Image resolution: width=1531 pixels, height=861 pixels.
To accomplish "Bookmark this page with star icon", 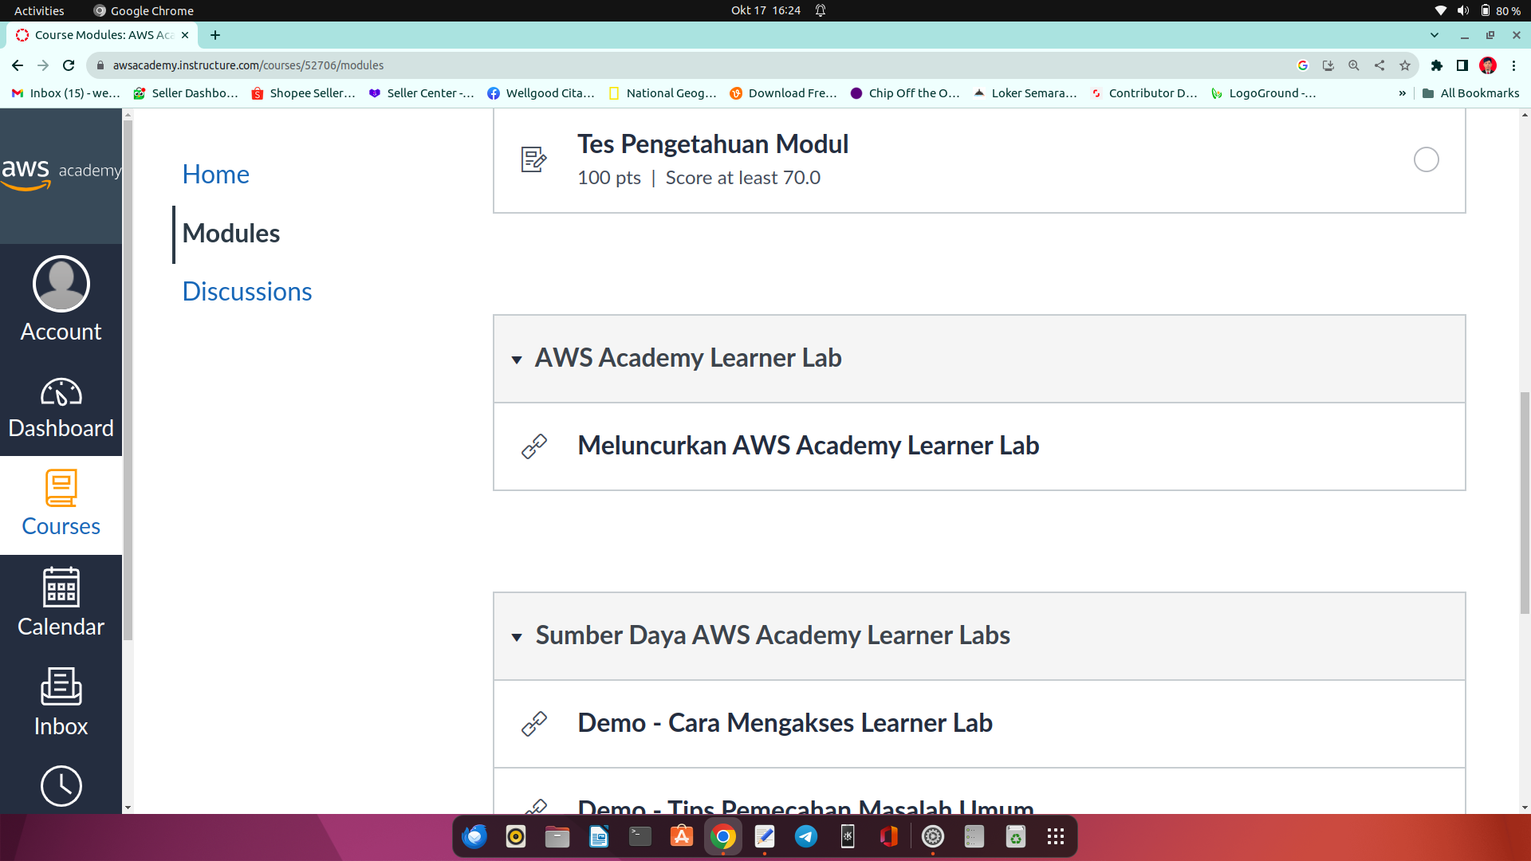I will (1405, 65).
